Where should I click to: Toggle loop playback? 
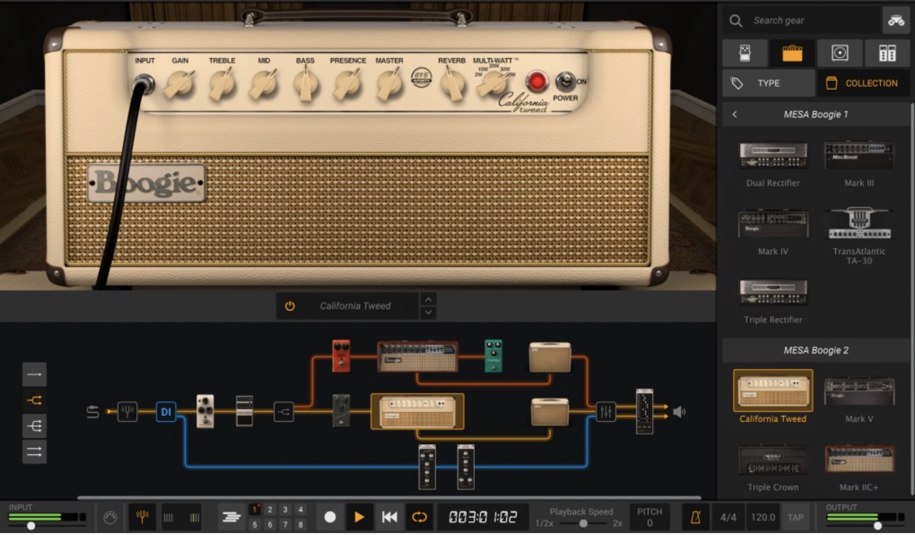(x=419, y=517)
